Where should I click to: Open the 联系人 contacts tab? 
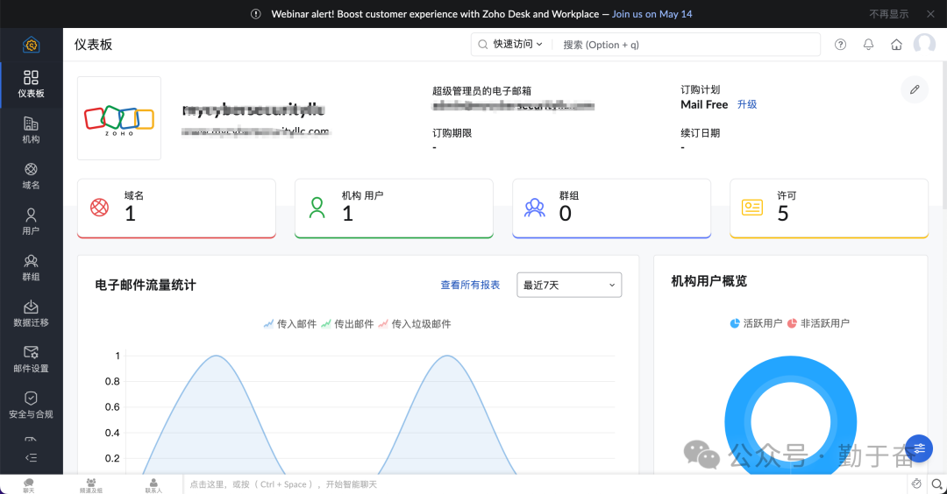(x=153, y=484)
